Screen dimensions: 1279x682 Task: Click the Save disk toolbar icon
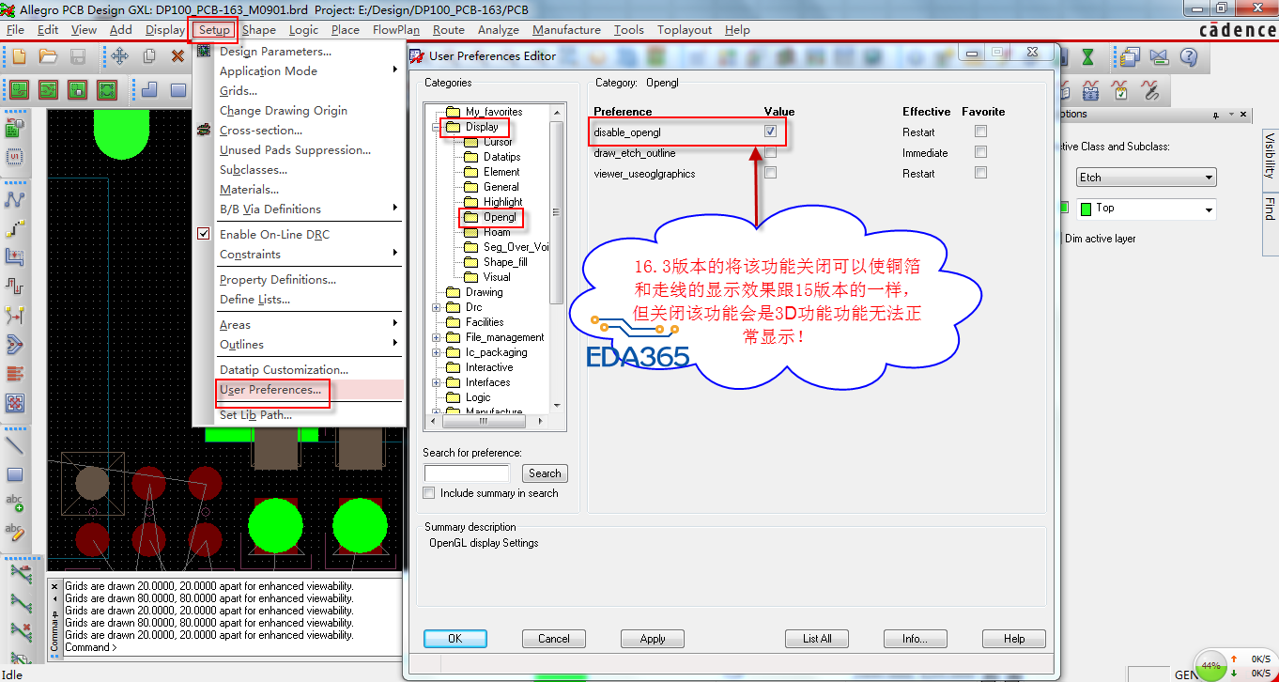click(78, 56)
